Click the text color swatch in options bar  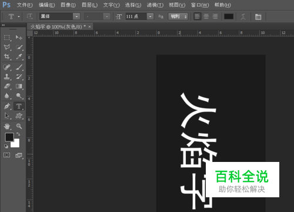click(x=229, y=16)
